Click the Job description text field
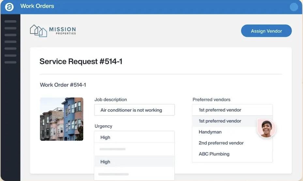This screenshot has width=303, height=181. tap(134, 110)
